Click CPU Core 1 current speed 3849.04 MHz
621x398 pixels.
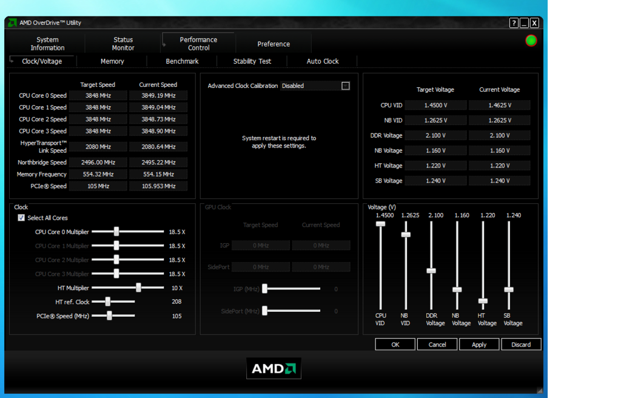click(x=158, y=107)
